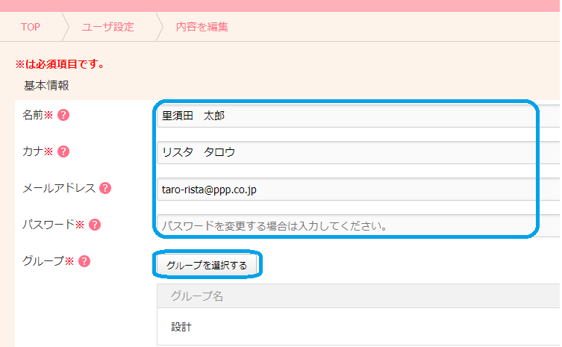Select the 内容を編集 breadcrumb item
The height and width of the screenshot is (347, 562).
pos(202,27)
